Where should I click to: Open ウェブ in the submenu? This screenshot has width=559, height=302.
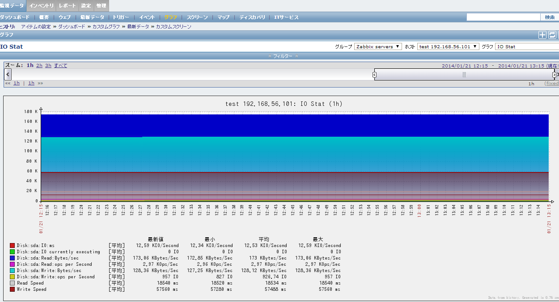tap(65, 17)
